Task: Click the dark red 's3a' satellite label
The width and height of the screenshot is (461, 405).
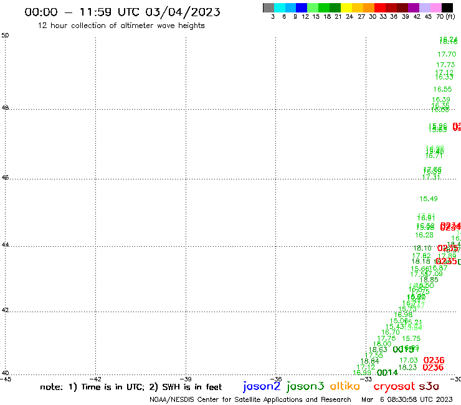Action: [429, 386]
